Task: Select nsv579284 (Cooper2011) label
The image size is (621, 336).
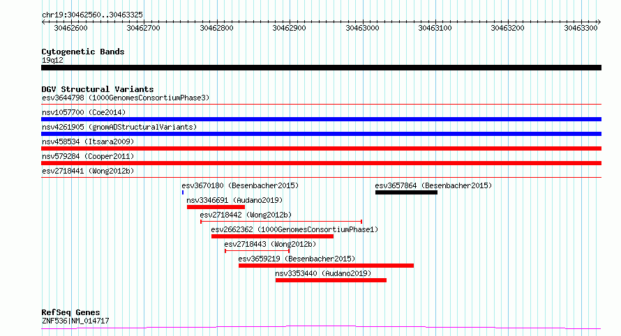Action: click(x=88, y=156)
